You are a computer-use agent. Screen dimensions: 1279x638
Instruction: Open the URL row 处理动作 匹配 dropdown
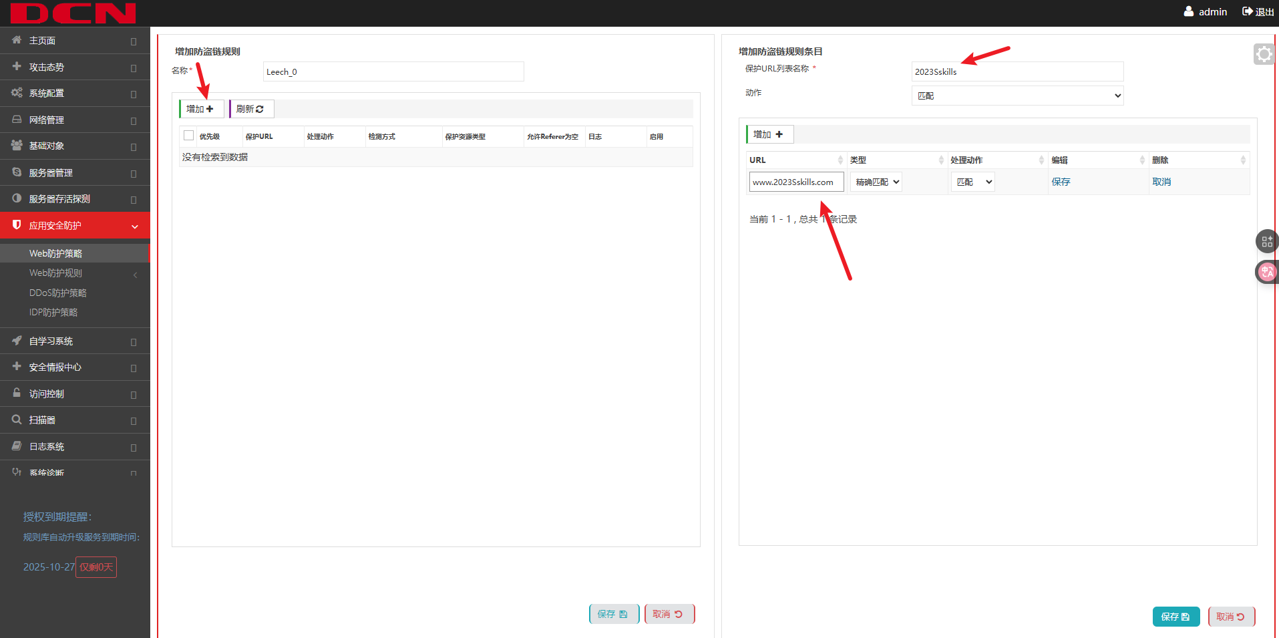(x=972, y=182)
